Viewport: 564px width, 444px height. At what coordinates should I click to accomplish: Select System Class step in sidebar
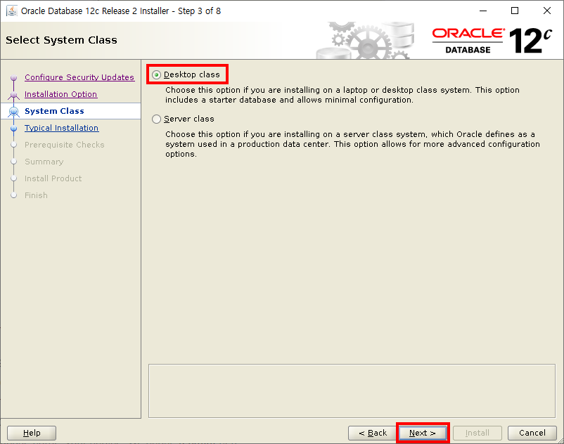[x=70, y=111]
